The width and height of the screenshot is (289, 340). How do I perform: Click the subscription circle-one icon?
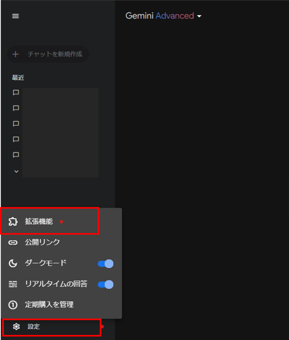click(13, 305)
